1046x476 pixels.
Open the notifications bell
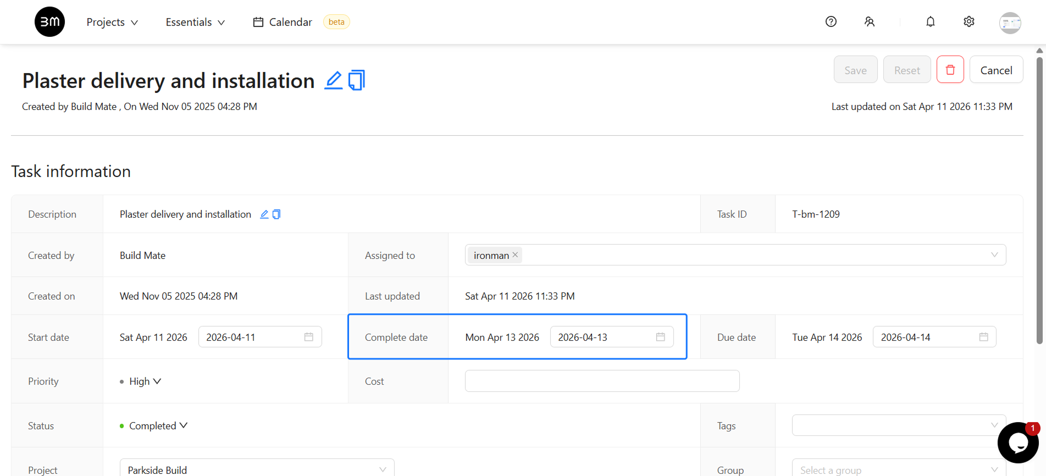pos(930,22)
